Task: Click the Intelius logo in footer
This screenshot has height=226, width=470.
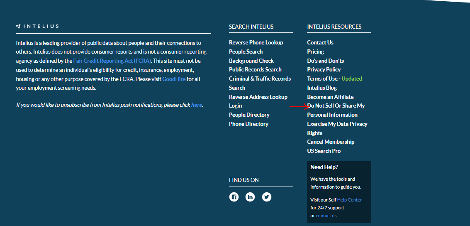Action: (37, 27)
